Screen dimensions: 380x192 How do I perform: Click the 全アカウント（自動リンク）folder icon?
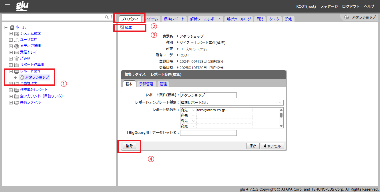17,96
